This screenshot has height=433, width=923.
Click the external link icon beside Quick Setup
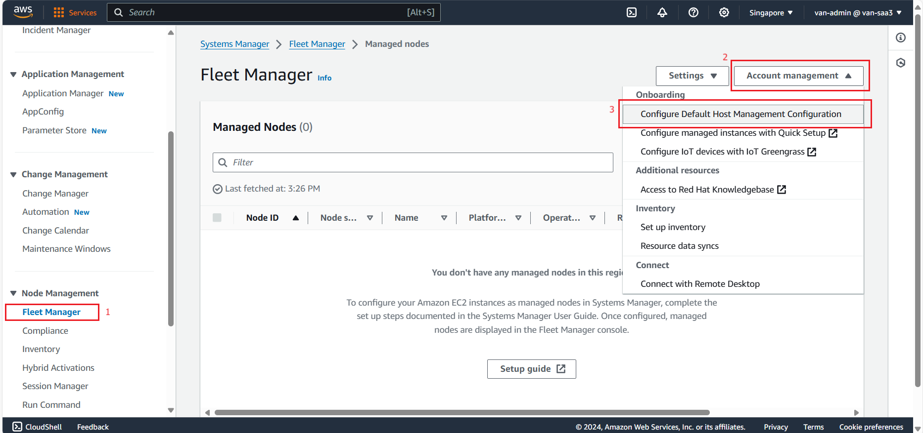click(x=833, y=133)
